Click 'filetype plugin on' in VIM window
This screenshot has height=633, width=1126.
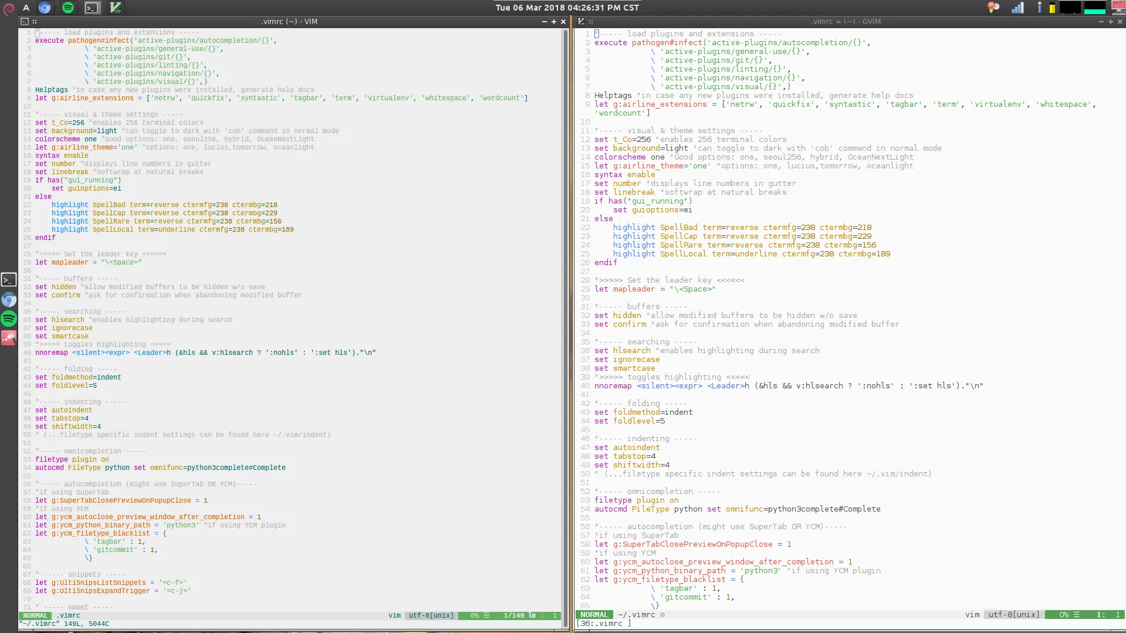click(72, 459)
